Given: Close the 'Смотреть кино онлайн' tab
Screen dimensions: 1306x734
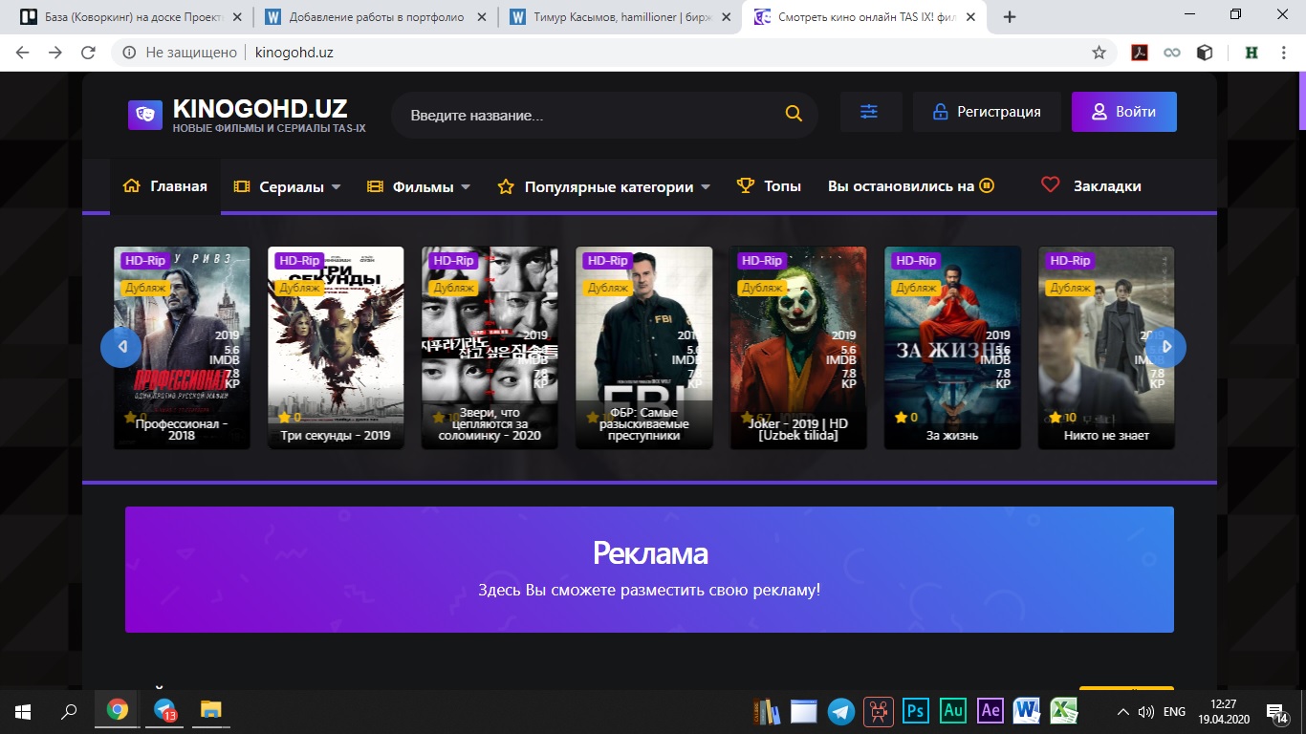Looking at the screenshot, I should pos(969,17).
